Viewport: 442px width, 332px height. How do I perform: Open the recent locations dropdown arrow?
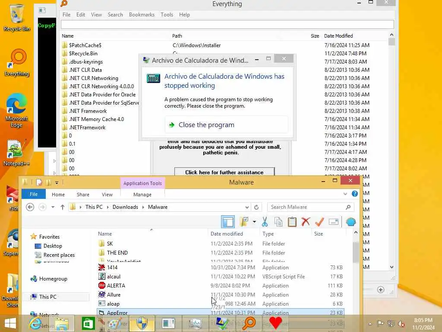click(x=53, y=207)
